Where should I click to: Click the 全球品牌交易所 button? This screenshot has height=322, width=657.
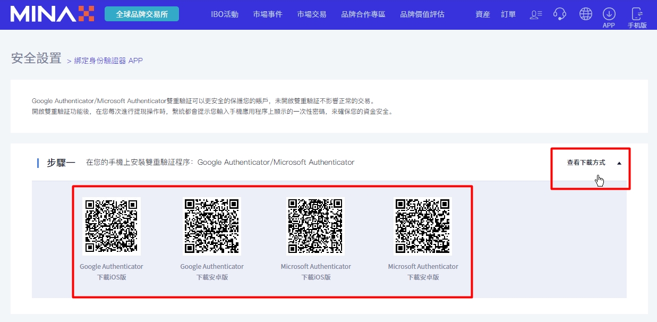coord(142,14)
